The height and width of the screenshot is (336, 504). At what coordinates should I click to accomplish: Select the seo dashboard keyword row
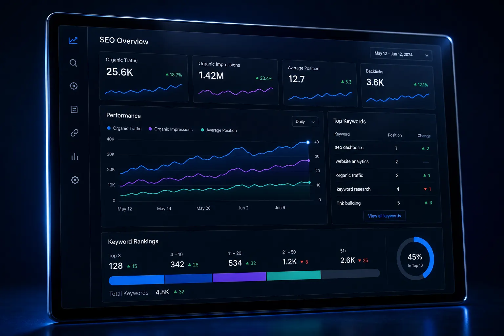click(x=382, y=148)
